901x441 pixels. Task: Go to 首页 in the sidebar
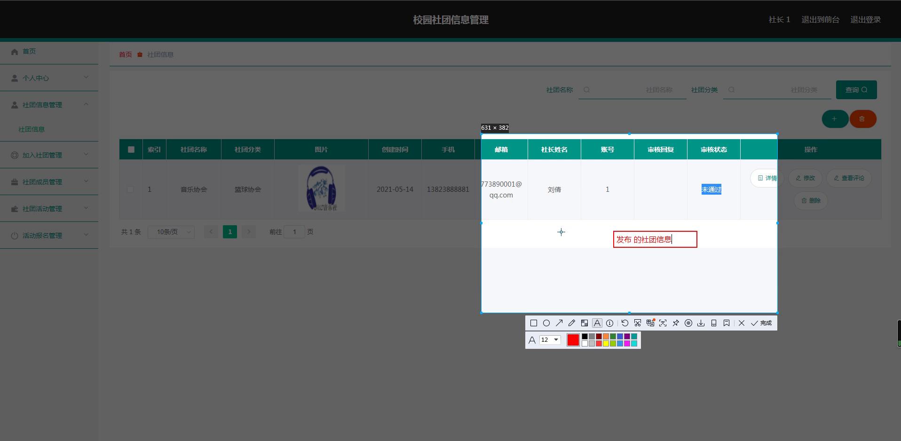(x=29, y=51)
